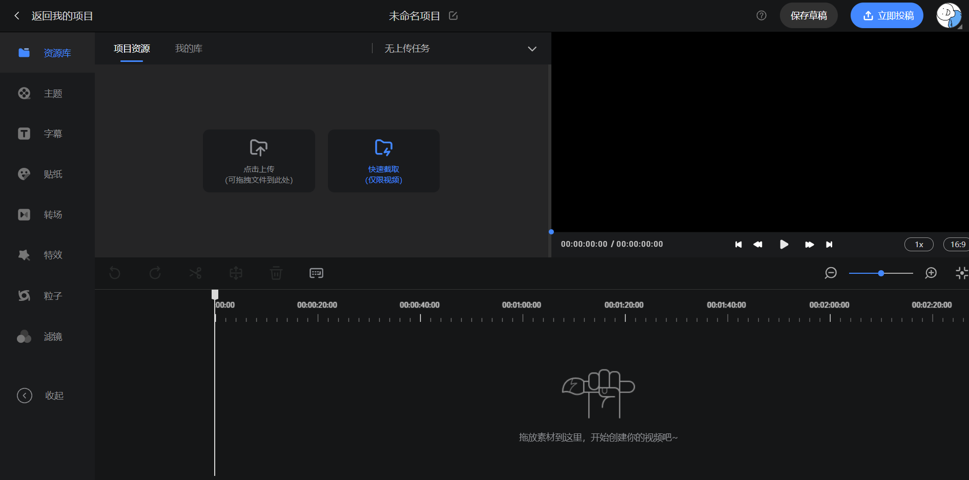
Task: Open the 1x playback speed selector
Action: coord(918,245)
